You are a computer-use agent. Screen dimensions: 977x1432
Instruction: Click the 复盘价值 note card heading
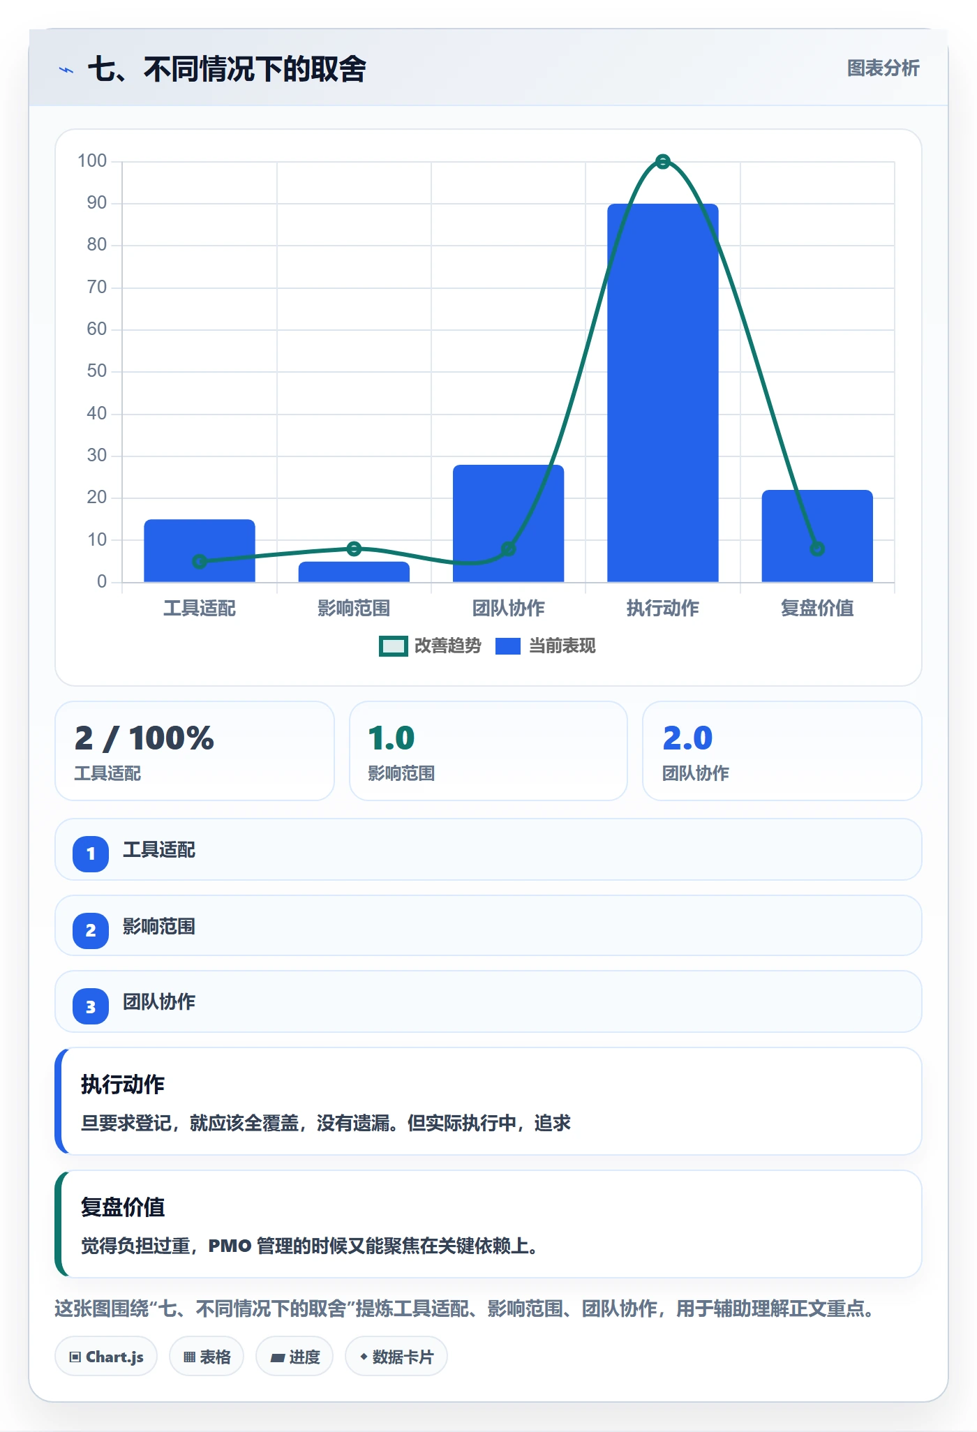123,1207
